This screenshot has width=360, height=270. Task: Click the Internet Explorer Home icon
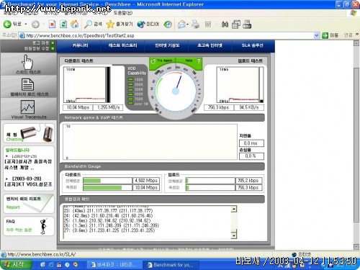pyautogui.click(x=75, y=24)
